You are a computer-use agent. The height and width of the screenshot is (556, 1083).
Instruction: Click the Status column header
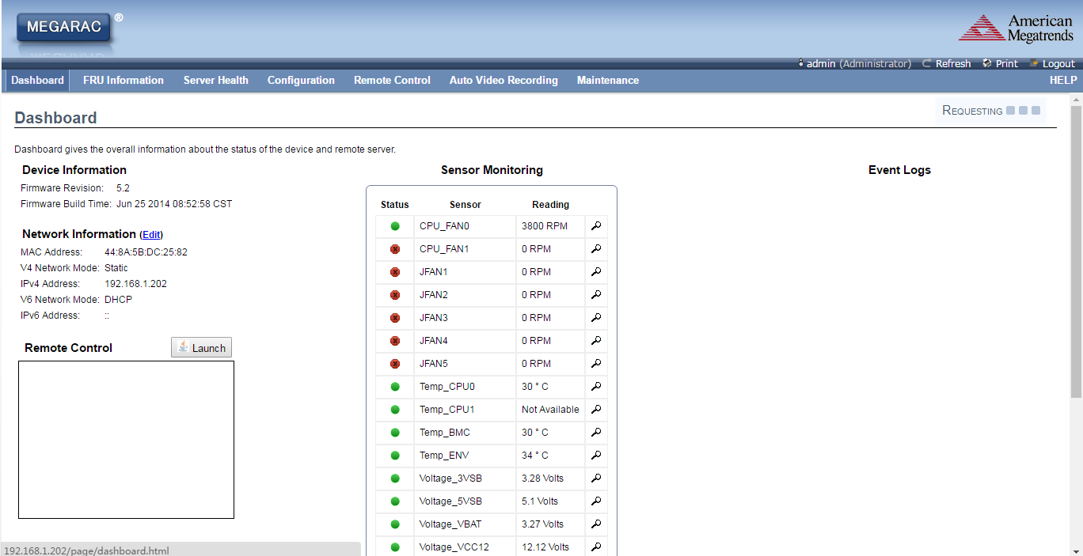coord(395,205)
